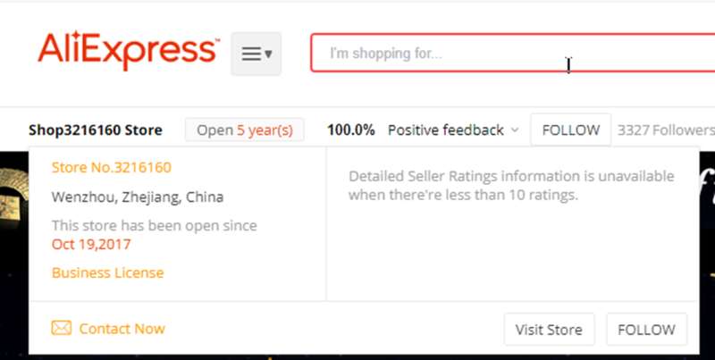Image resolution: width=715 pixels, height=360 pixels.
Task: Focus the "I'm shopping for..." search field
Action: [x=512, y=53]
